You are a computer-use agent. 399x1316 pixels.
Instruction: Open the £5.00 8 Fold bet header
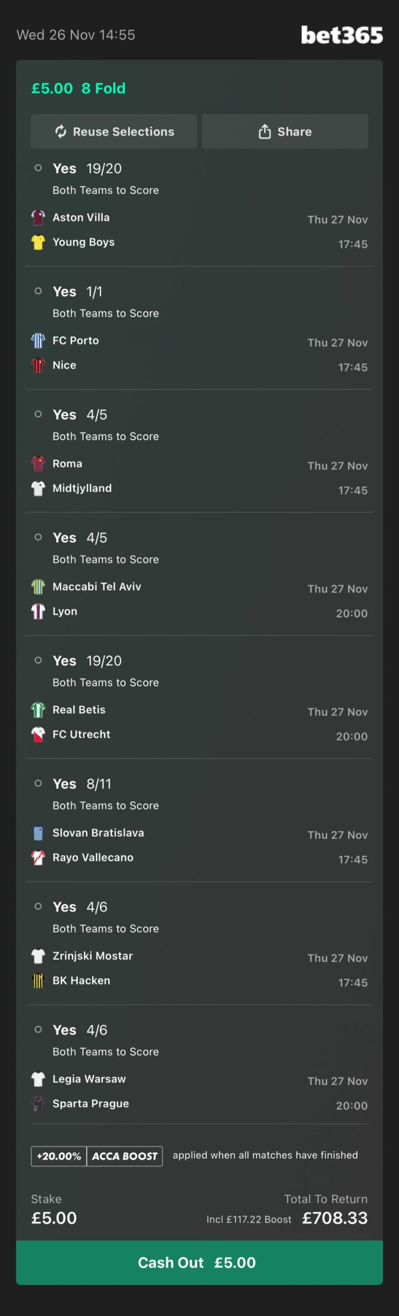(79, 88)
